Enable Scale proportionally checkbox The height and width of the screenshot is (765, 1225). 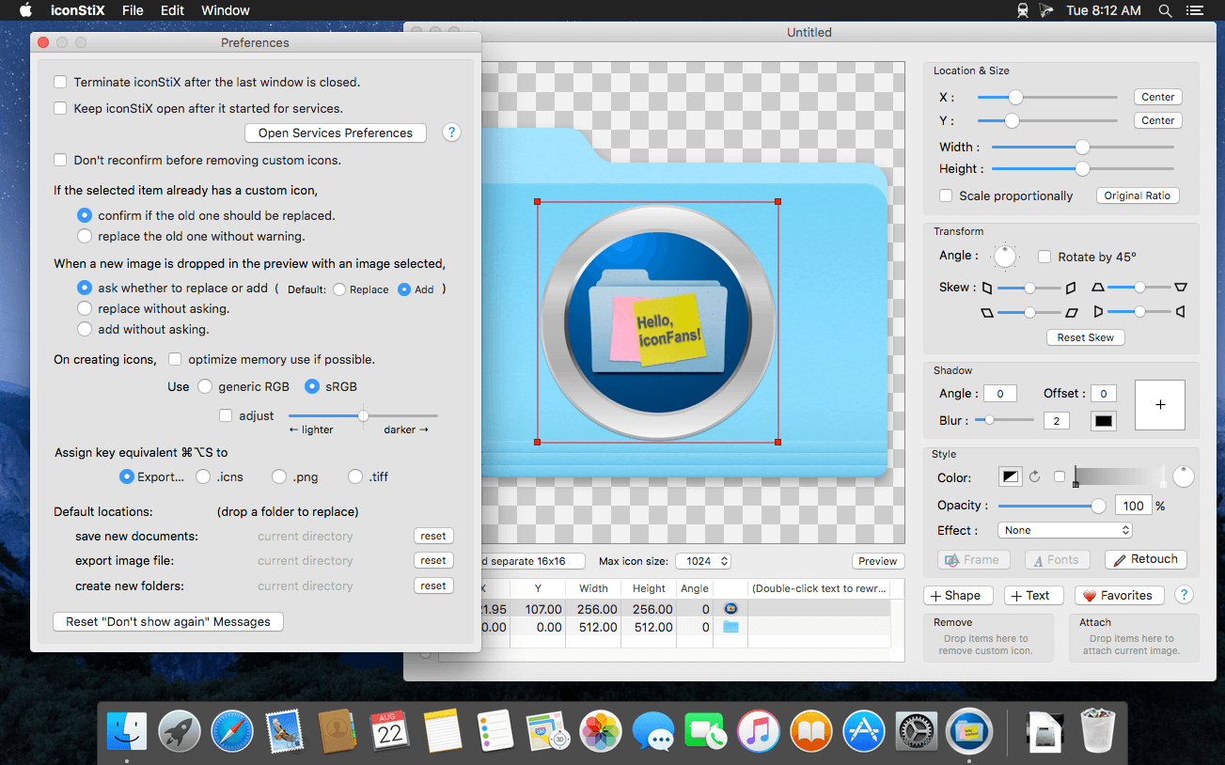point(946,195)
